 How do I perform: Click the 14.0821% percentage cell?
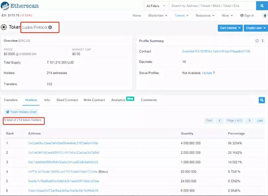tap(235, 162)
